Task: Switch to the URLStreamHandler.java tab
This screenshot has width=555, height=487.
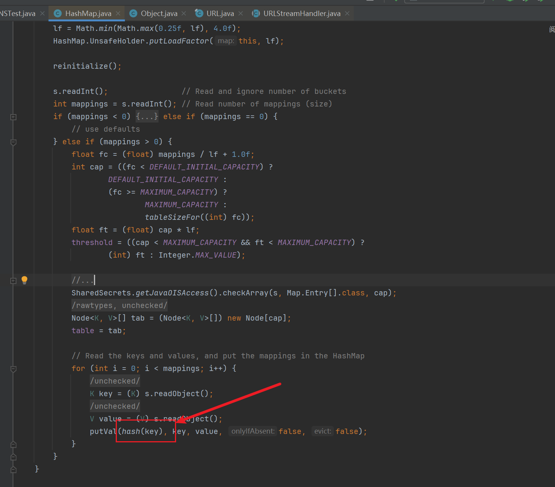Action: click(x=301, y=13)
